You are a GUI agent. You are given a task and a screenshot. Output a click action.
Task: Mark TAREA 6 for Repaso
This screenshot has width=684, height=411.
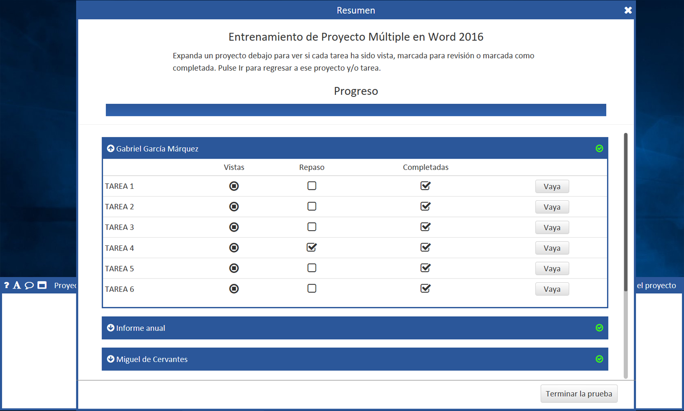(x=312, y=289)
